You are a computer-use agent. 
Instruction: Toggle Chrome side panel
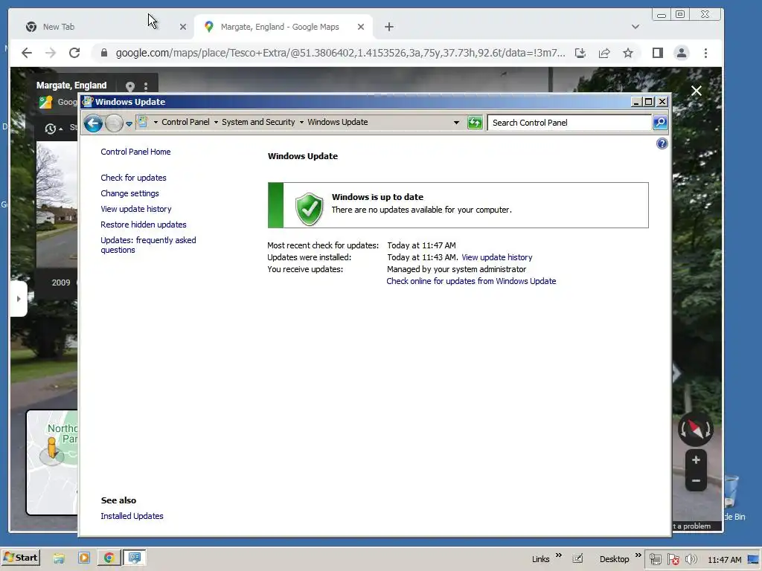(658, 53)
